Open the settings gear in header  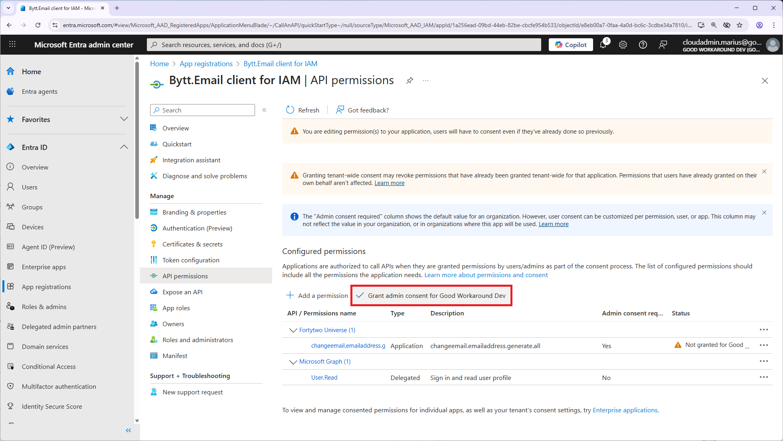click(623, 45)
